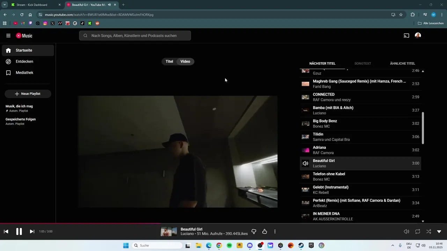
Task: Open the NÄCHSTER TITEL tab
Action: [322, 63]
